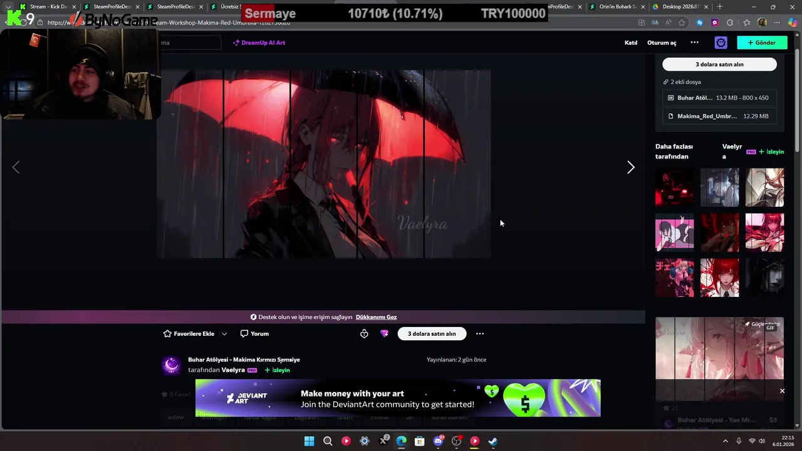
Task: Open the dark shadowy face thumbnail
Action: [764, 277]
